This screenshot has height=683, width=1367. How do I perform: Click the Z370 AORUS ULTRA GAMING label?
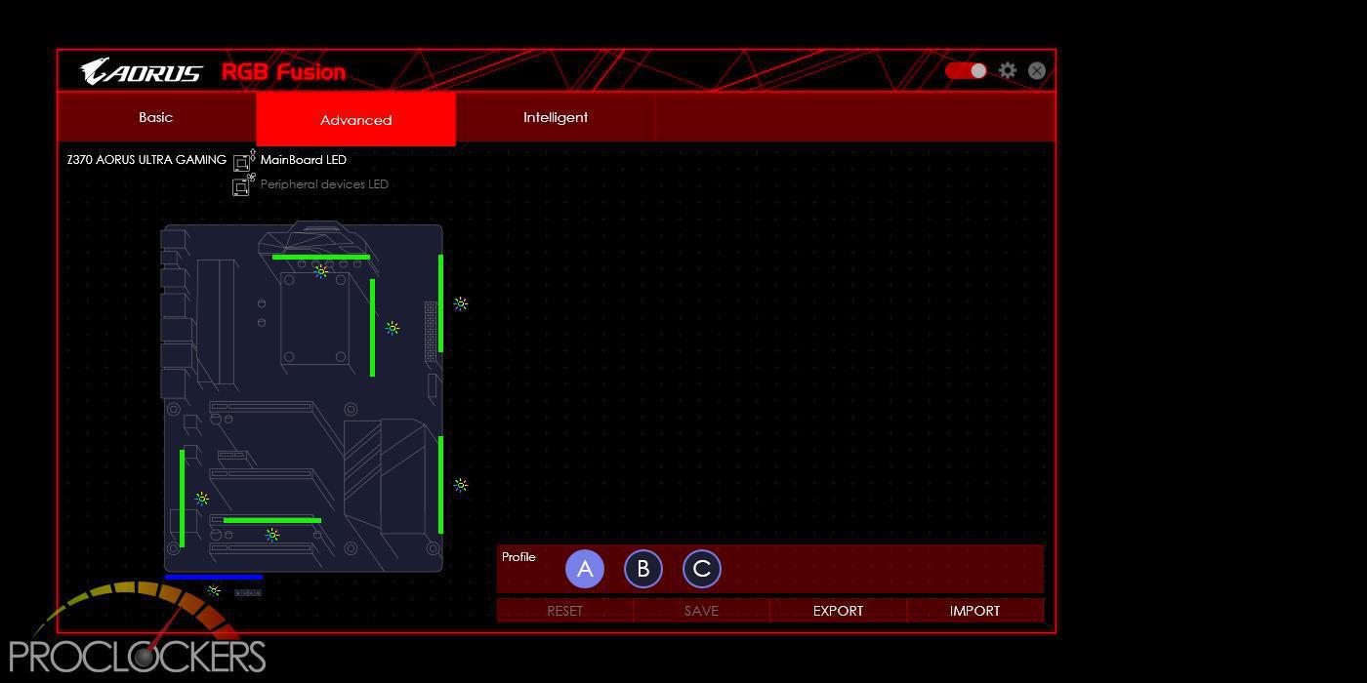(x=146, y=159)
